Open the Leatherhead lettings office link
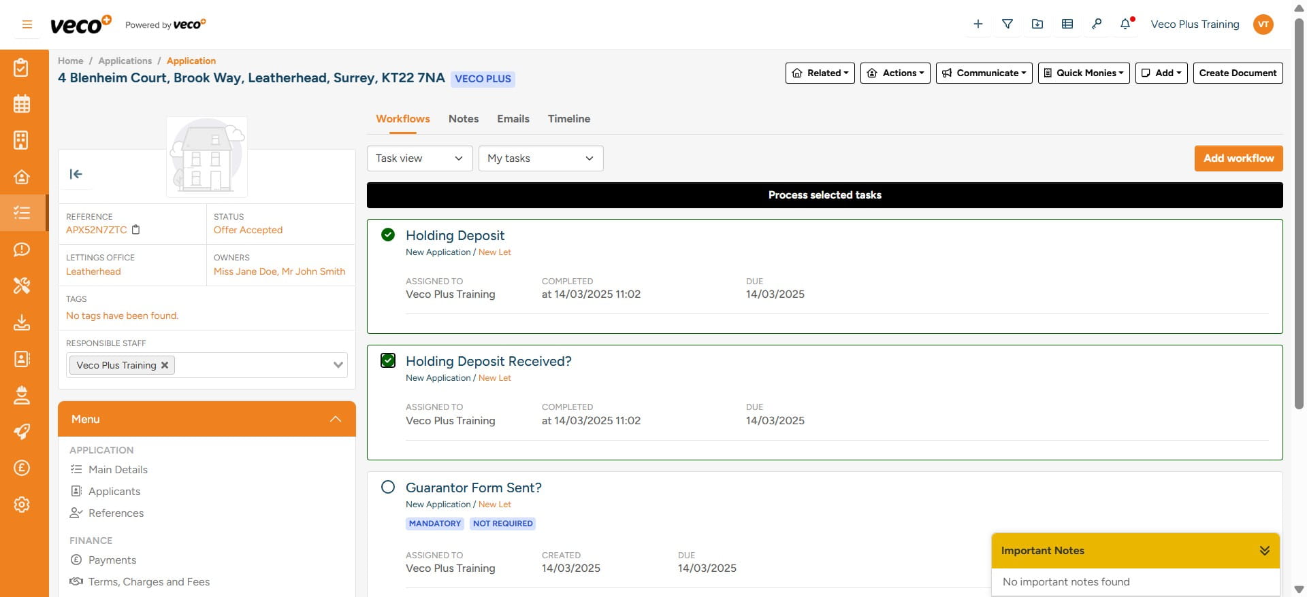The height and width of the screenshot is (597, 1307). (93, 271)
